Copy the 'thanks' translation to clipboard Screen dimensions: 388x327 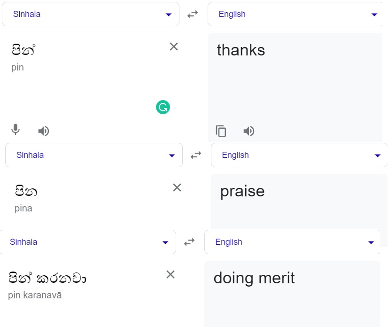click(221, 131)
